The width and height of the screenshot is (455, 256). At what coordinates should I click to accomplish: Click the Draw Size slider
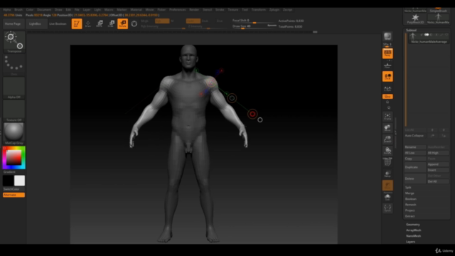point(255,26)
